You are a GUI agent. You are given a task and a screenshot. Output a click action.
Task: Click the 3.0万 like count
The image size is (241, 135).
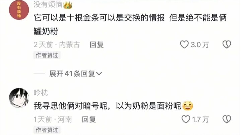pos(199,45)
